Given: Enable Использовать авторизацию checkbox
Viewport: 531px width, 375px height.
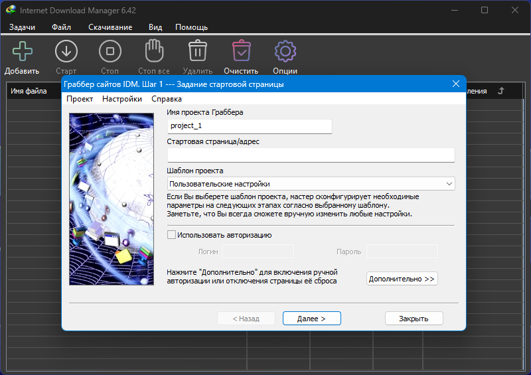Looking at the screenshot, I should pos(172,235).
